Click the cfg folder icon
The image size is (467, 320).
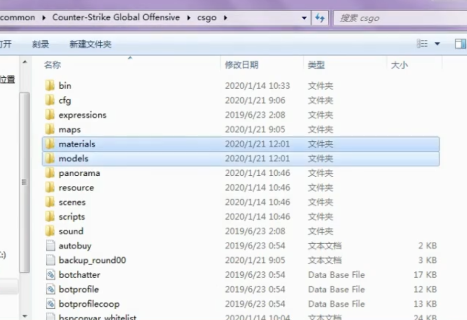(x=50, y=100)
